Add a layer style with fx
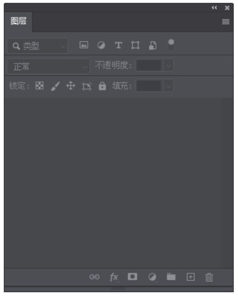The width and height of the screenshot is (238, 296). coord(114,277)
